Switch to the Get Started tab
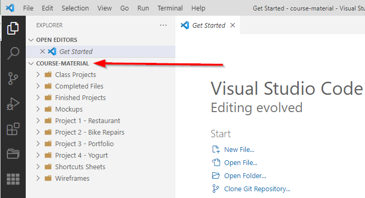The image size is (365, 198). point(207,25)
